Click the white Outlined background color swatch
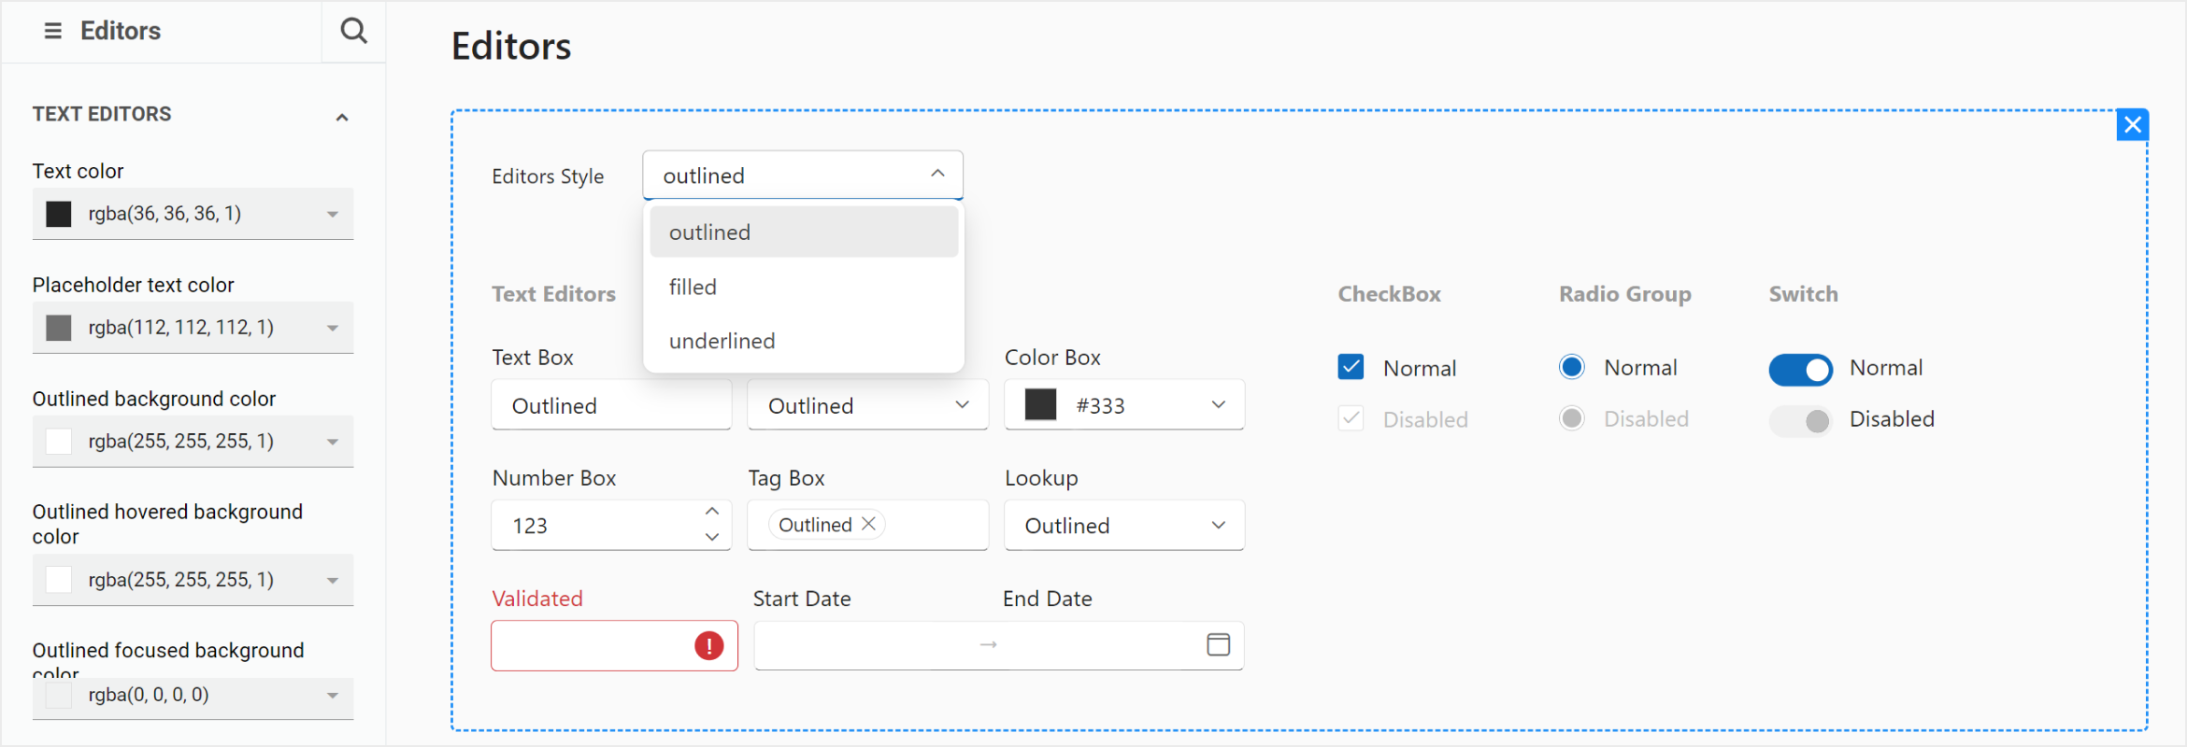 tap(59, 442)
